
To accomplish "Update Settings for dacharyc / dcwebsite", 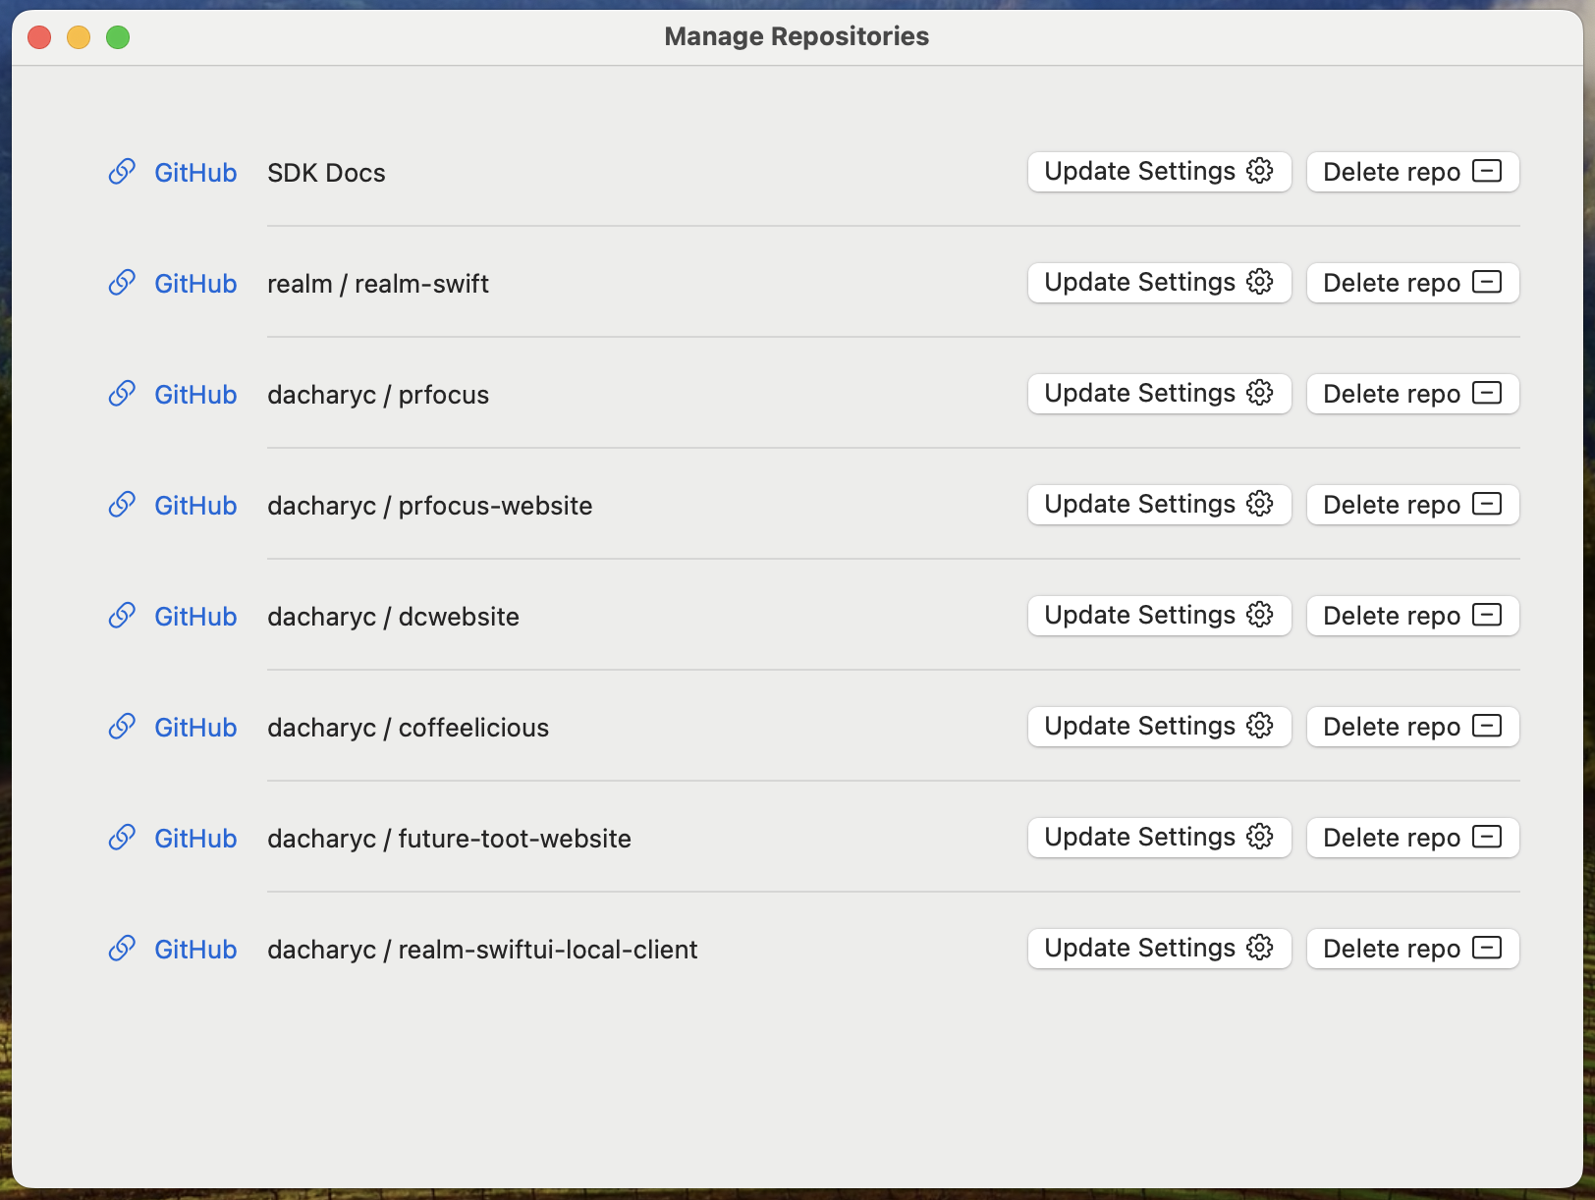I will (1159, 616).
